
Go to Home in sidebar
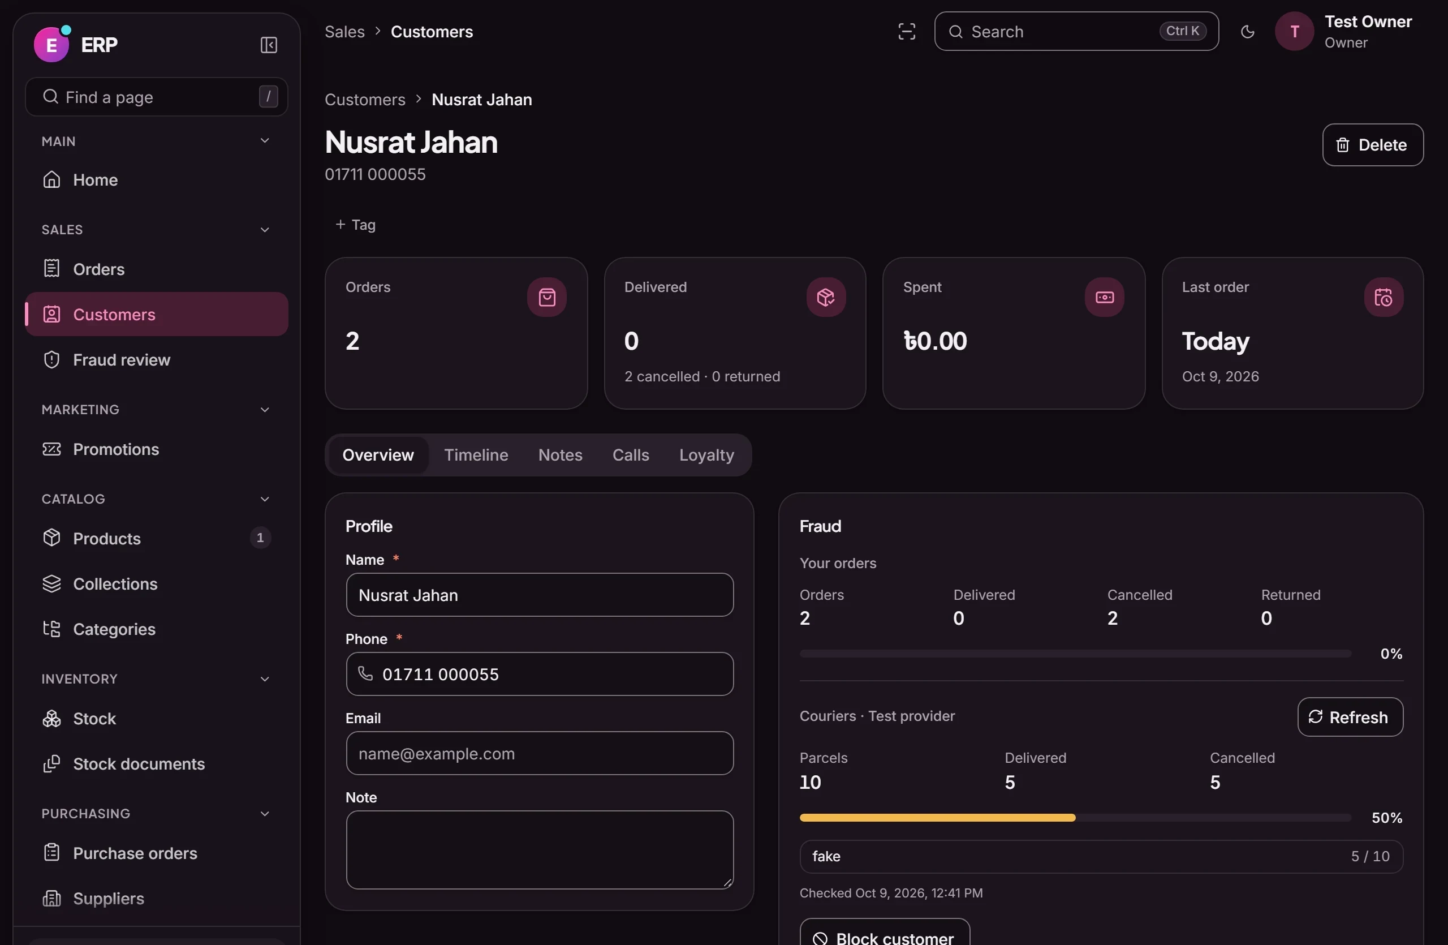pos(156,179)
